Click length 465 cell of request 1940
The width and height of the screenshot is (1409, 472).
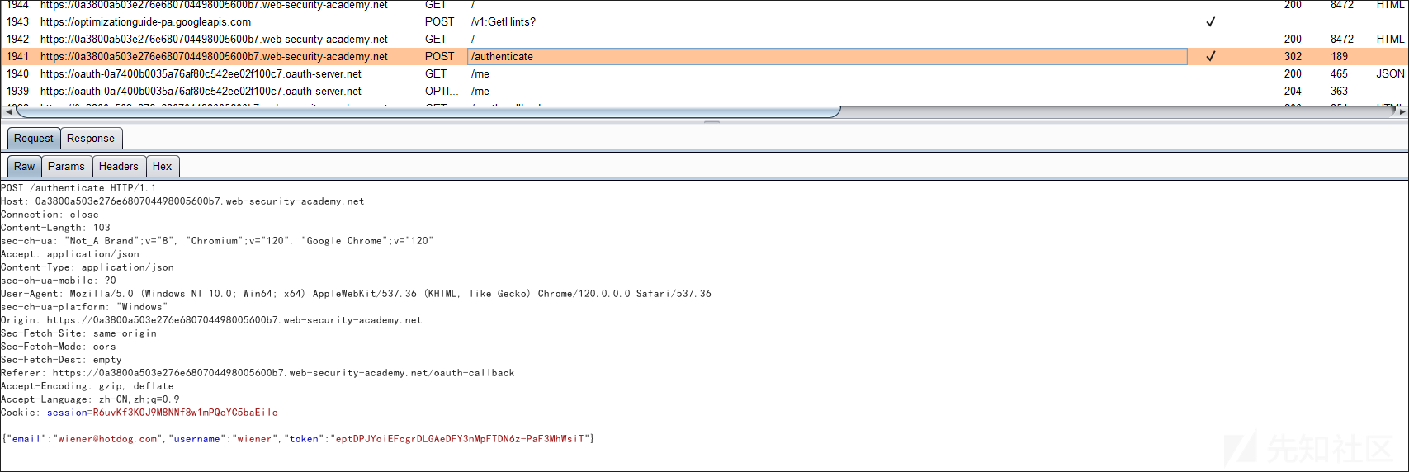1339,73
